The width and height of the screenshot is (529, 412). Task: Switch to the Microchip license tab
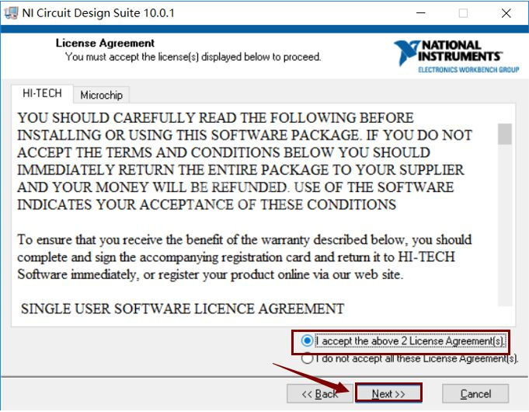pyautogui.click(x=101, y=96)
